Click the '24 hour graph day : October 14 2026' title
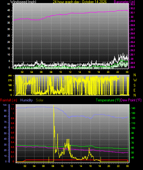Viewport: 143px width, 170px height. click(x=80, y=2)
